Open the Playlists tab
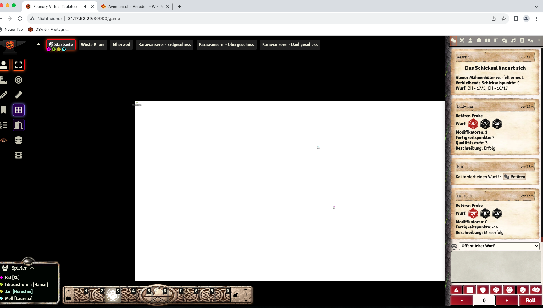The height and width of the screenshot is (308, 543). coord(514,41)
